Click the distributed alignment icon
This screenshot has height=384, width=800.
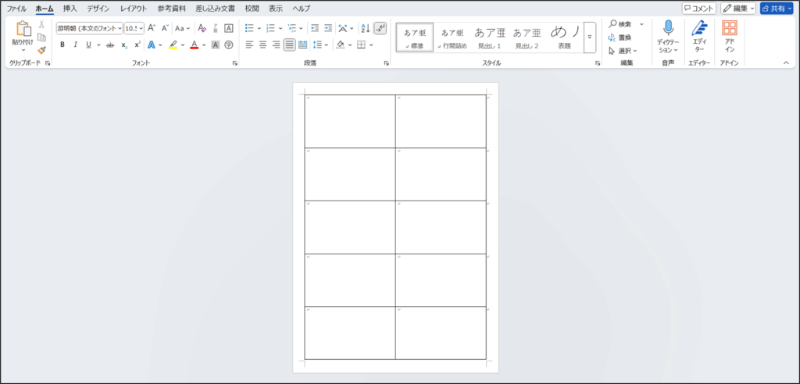302,44
